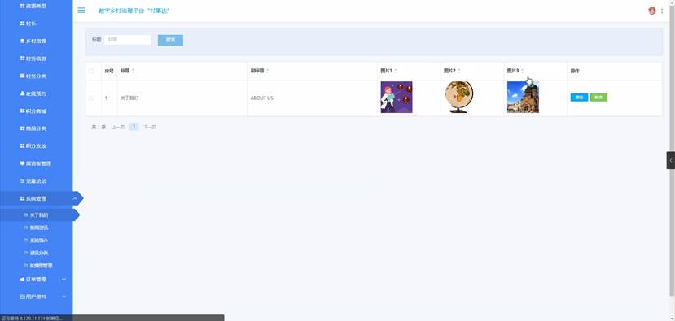Viewport: 675px width, 321px height.
Task: Collapse the 系统管理 menu chevron
Action: tap(76, 198)
